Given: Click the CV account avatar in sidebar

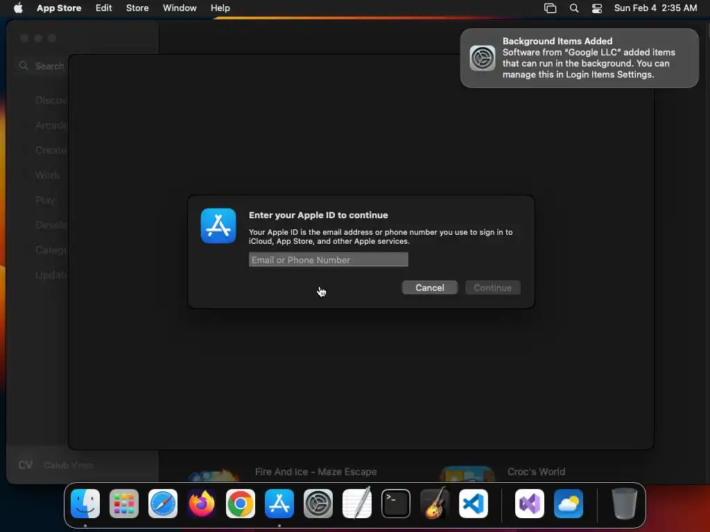Looking at the screenshot, I should [26, 465].
